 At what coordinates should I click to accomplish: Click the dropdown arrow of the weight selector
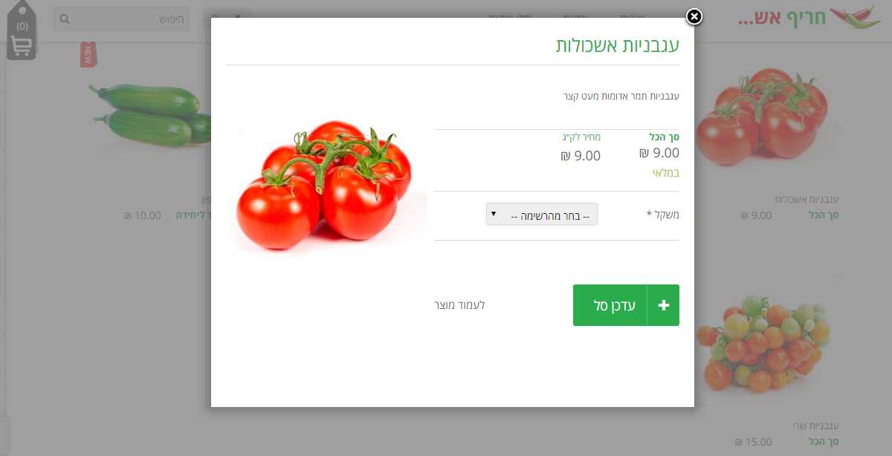tap(494, 214)
